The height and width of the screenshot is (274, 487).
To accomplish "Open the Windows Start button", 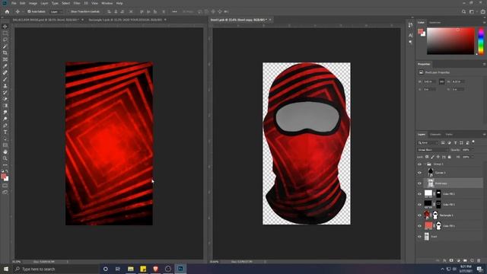I will pos(5,269).
